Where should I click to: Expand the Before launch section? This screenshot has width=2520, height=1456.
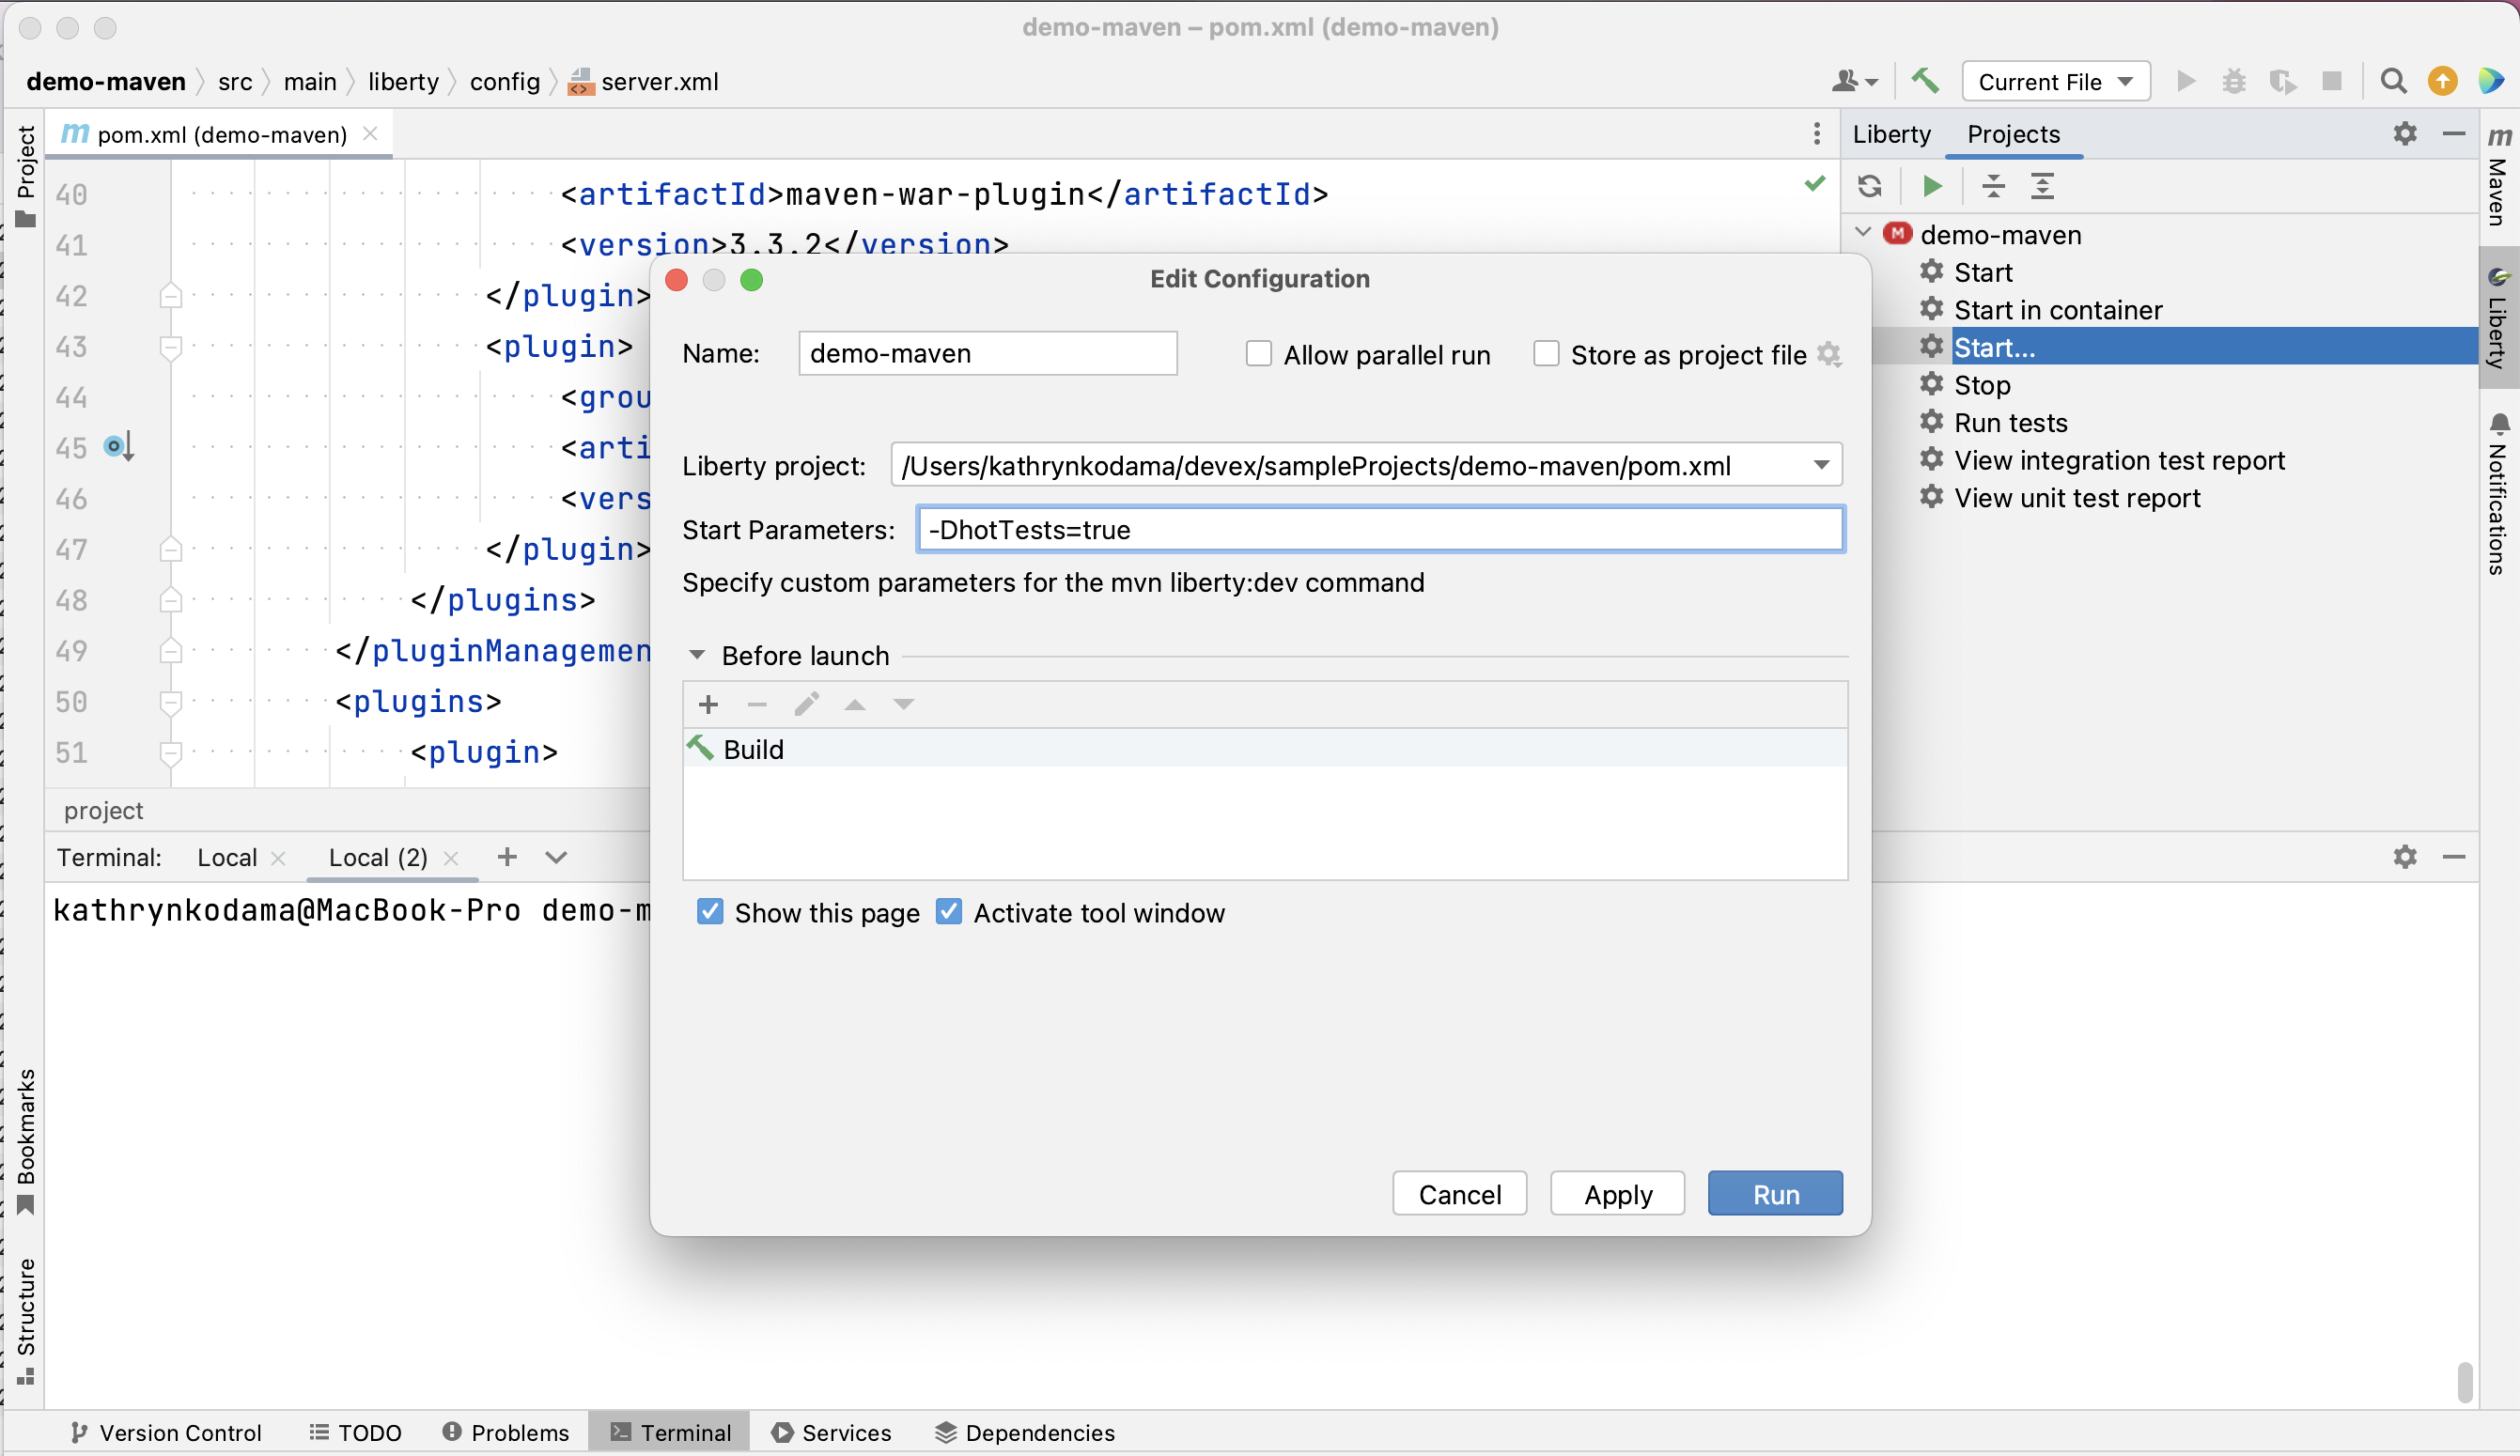click(x=698, y=656)
